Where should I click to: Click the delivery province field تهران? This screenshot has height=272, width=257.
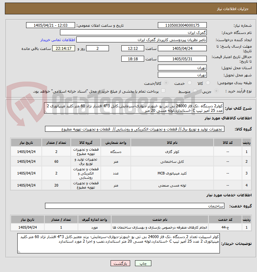[x=182, y=68]
